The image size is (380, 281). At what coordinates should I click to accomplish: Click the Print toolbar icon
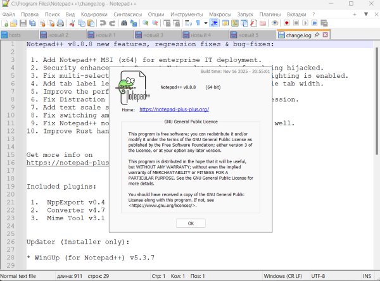click(x=60, y=23)
